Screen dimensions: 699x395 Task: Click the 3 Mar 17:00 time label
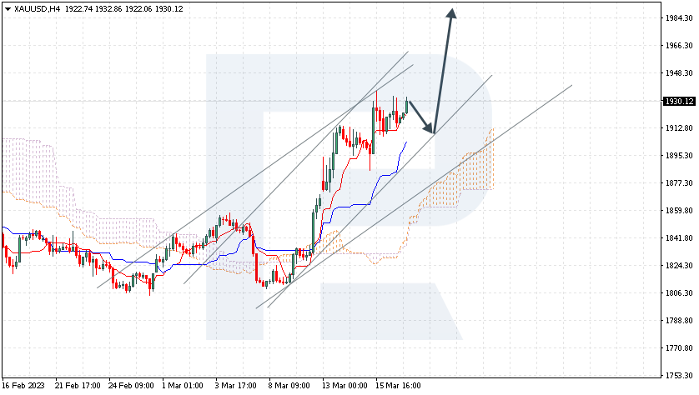(x=235, y=385)
